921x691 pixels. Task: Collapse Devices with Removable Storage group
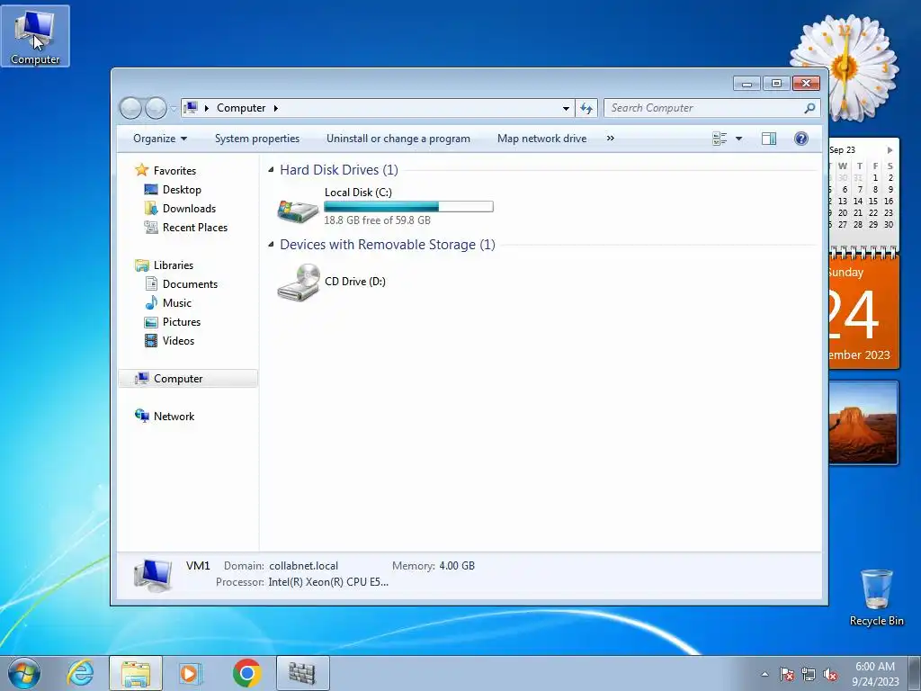(x=271, y=245)
